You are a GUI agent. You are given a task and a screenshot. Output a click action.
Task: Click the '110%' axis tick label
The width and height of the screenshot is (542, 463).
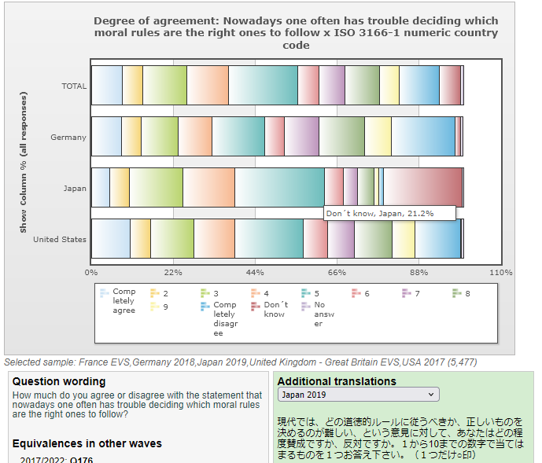501,272
